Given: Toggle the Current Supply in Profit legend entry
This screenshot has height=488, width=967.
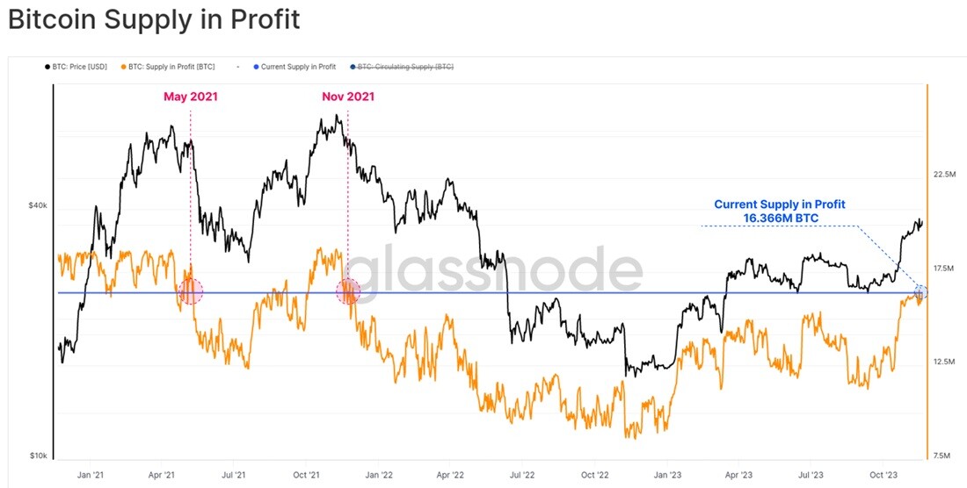Looking at the screenshot, I should pyautogui.click(x=294, y=67).
